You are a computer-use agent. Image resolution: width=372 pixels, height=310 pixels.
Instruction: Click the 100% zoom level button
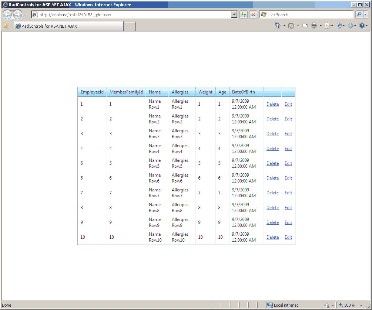pos(346,305)
